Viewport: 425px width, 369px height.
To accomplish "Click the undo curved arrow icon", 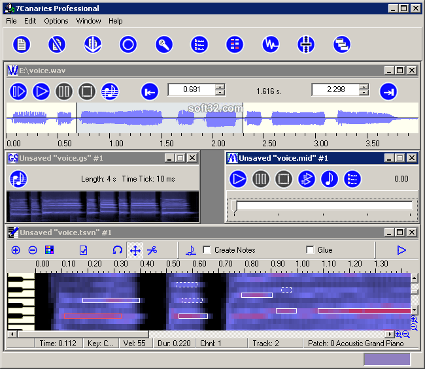I will tap(117, 250).
